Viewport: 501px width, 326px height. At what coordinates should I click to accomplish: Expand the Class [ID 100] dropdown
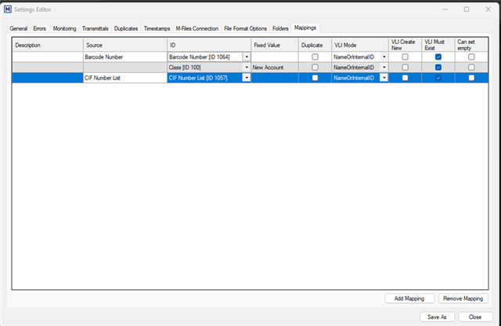coord(247,67)
